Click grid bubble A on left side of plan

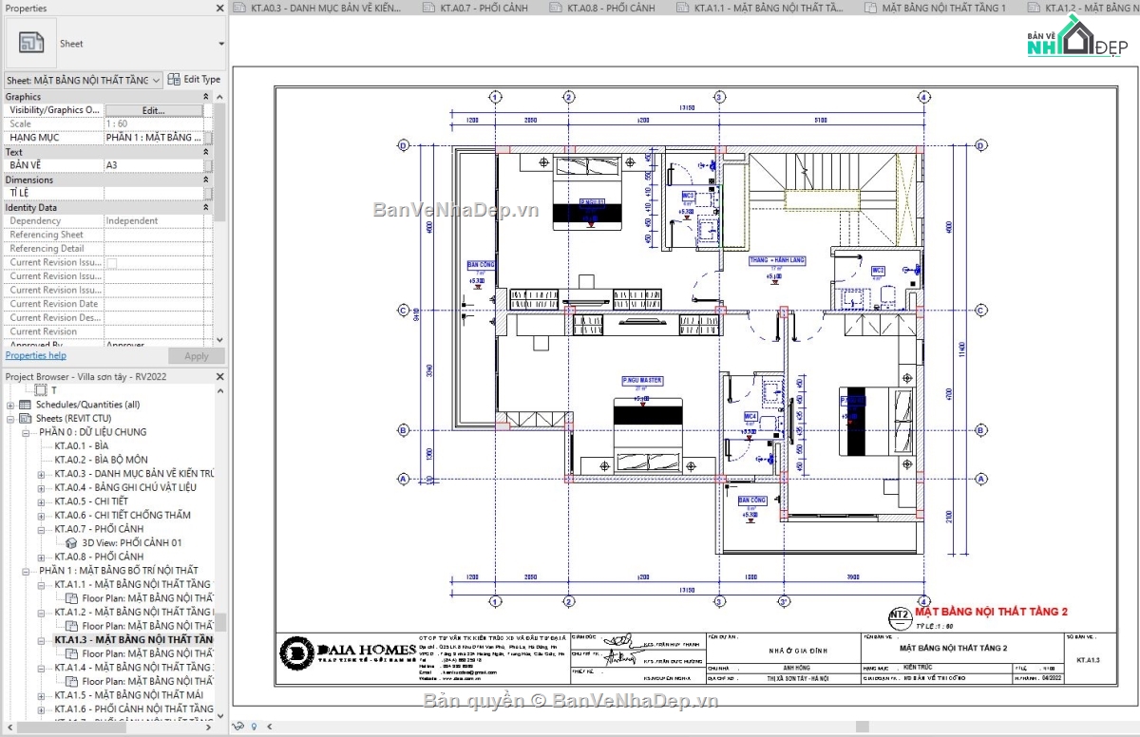[403, 479]
